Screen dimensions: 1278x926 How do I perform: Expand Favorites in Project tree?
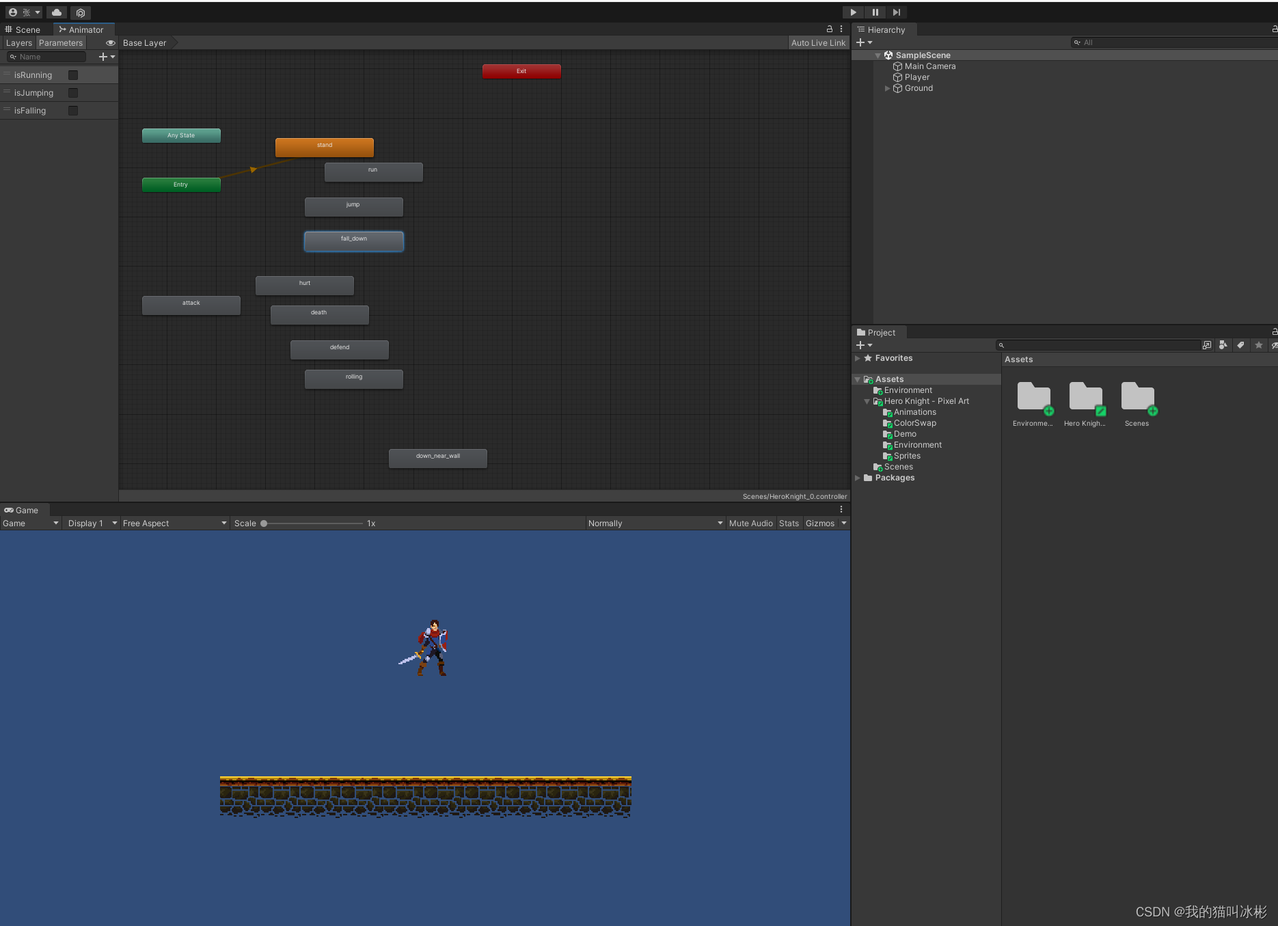click(x=858, y=358)
